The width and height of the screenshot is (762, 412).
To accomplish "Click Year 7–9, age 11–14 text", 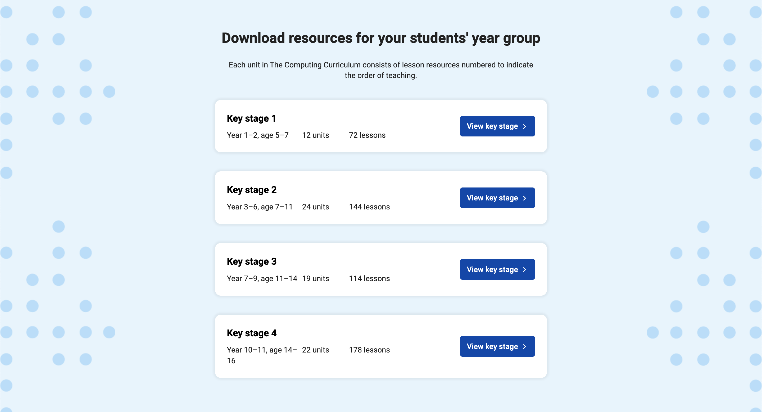I will (262, 278).
